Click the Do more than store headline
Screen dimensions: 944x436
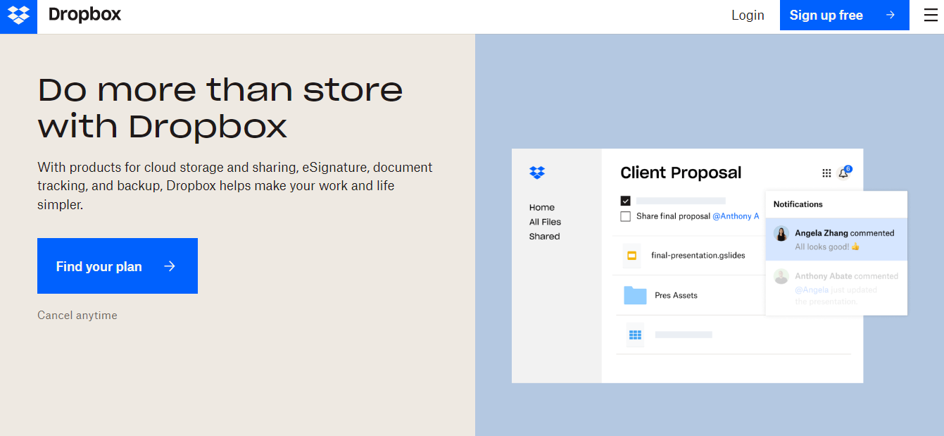[220, 108]
